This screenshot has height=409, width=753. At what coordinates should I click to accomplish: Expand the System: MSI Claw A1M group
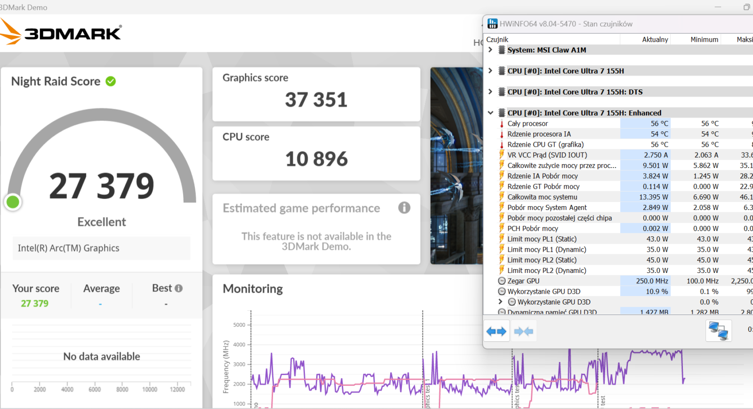coord(490,50)
